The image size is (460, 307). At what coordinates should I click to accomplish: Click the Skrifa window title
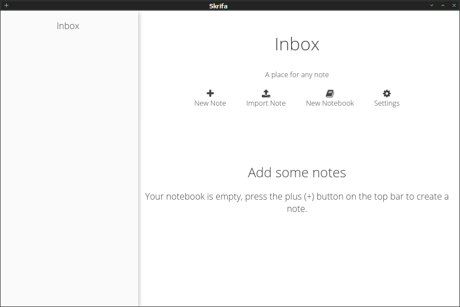[x=218, y=6]
